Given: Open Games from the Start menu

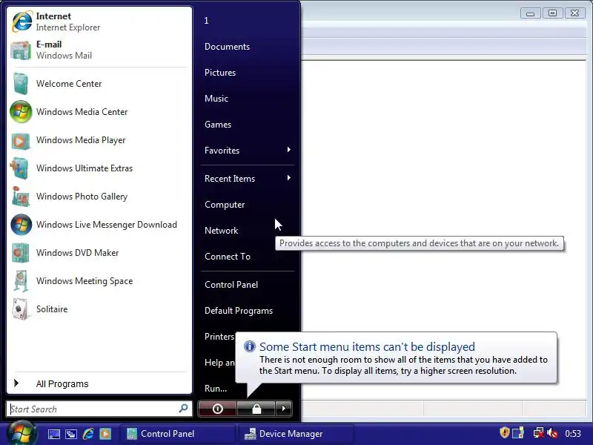Looking at the screenshot, I should pos(217,125).
